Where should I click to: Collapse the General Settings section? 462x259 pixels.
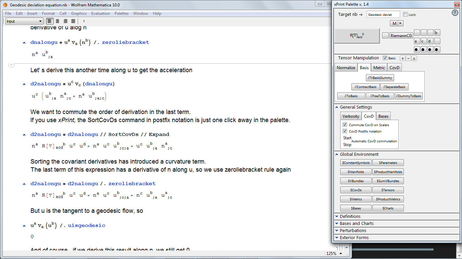tap(337, 107)
